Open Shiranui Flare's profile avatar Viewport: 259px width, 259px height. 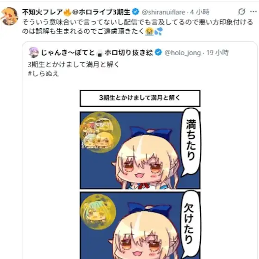[x=9, y=16]
